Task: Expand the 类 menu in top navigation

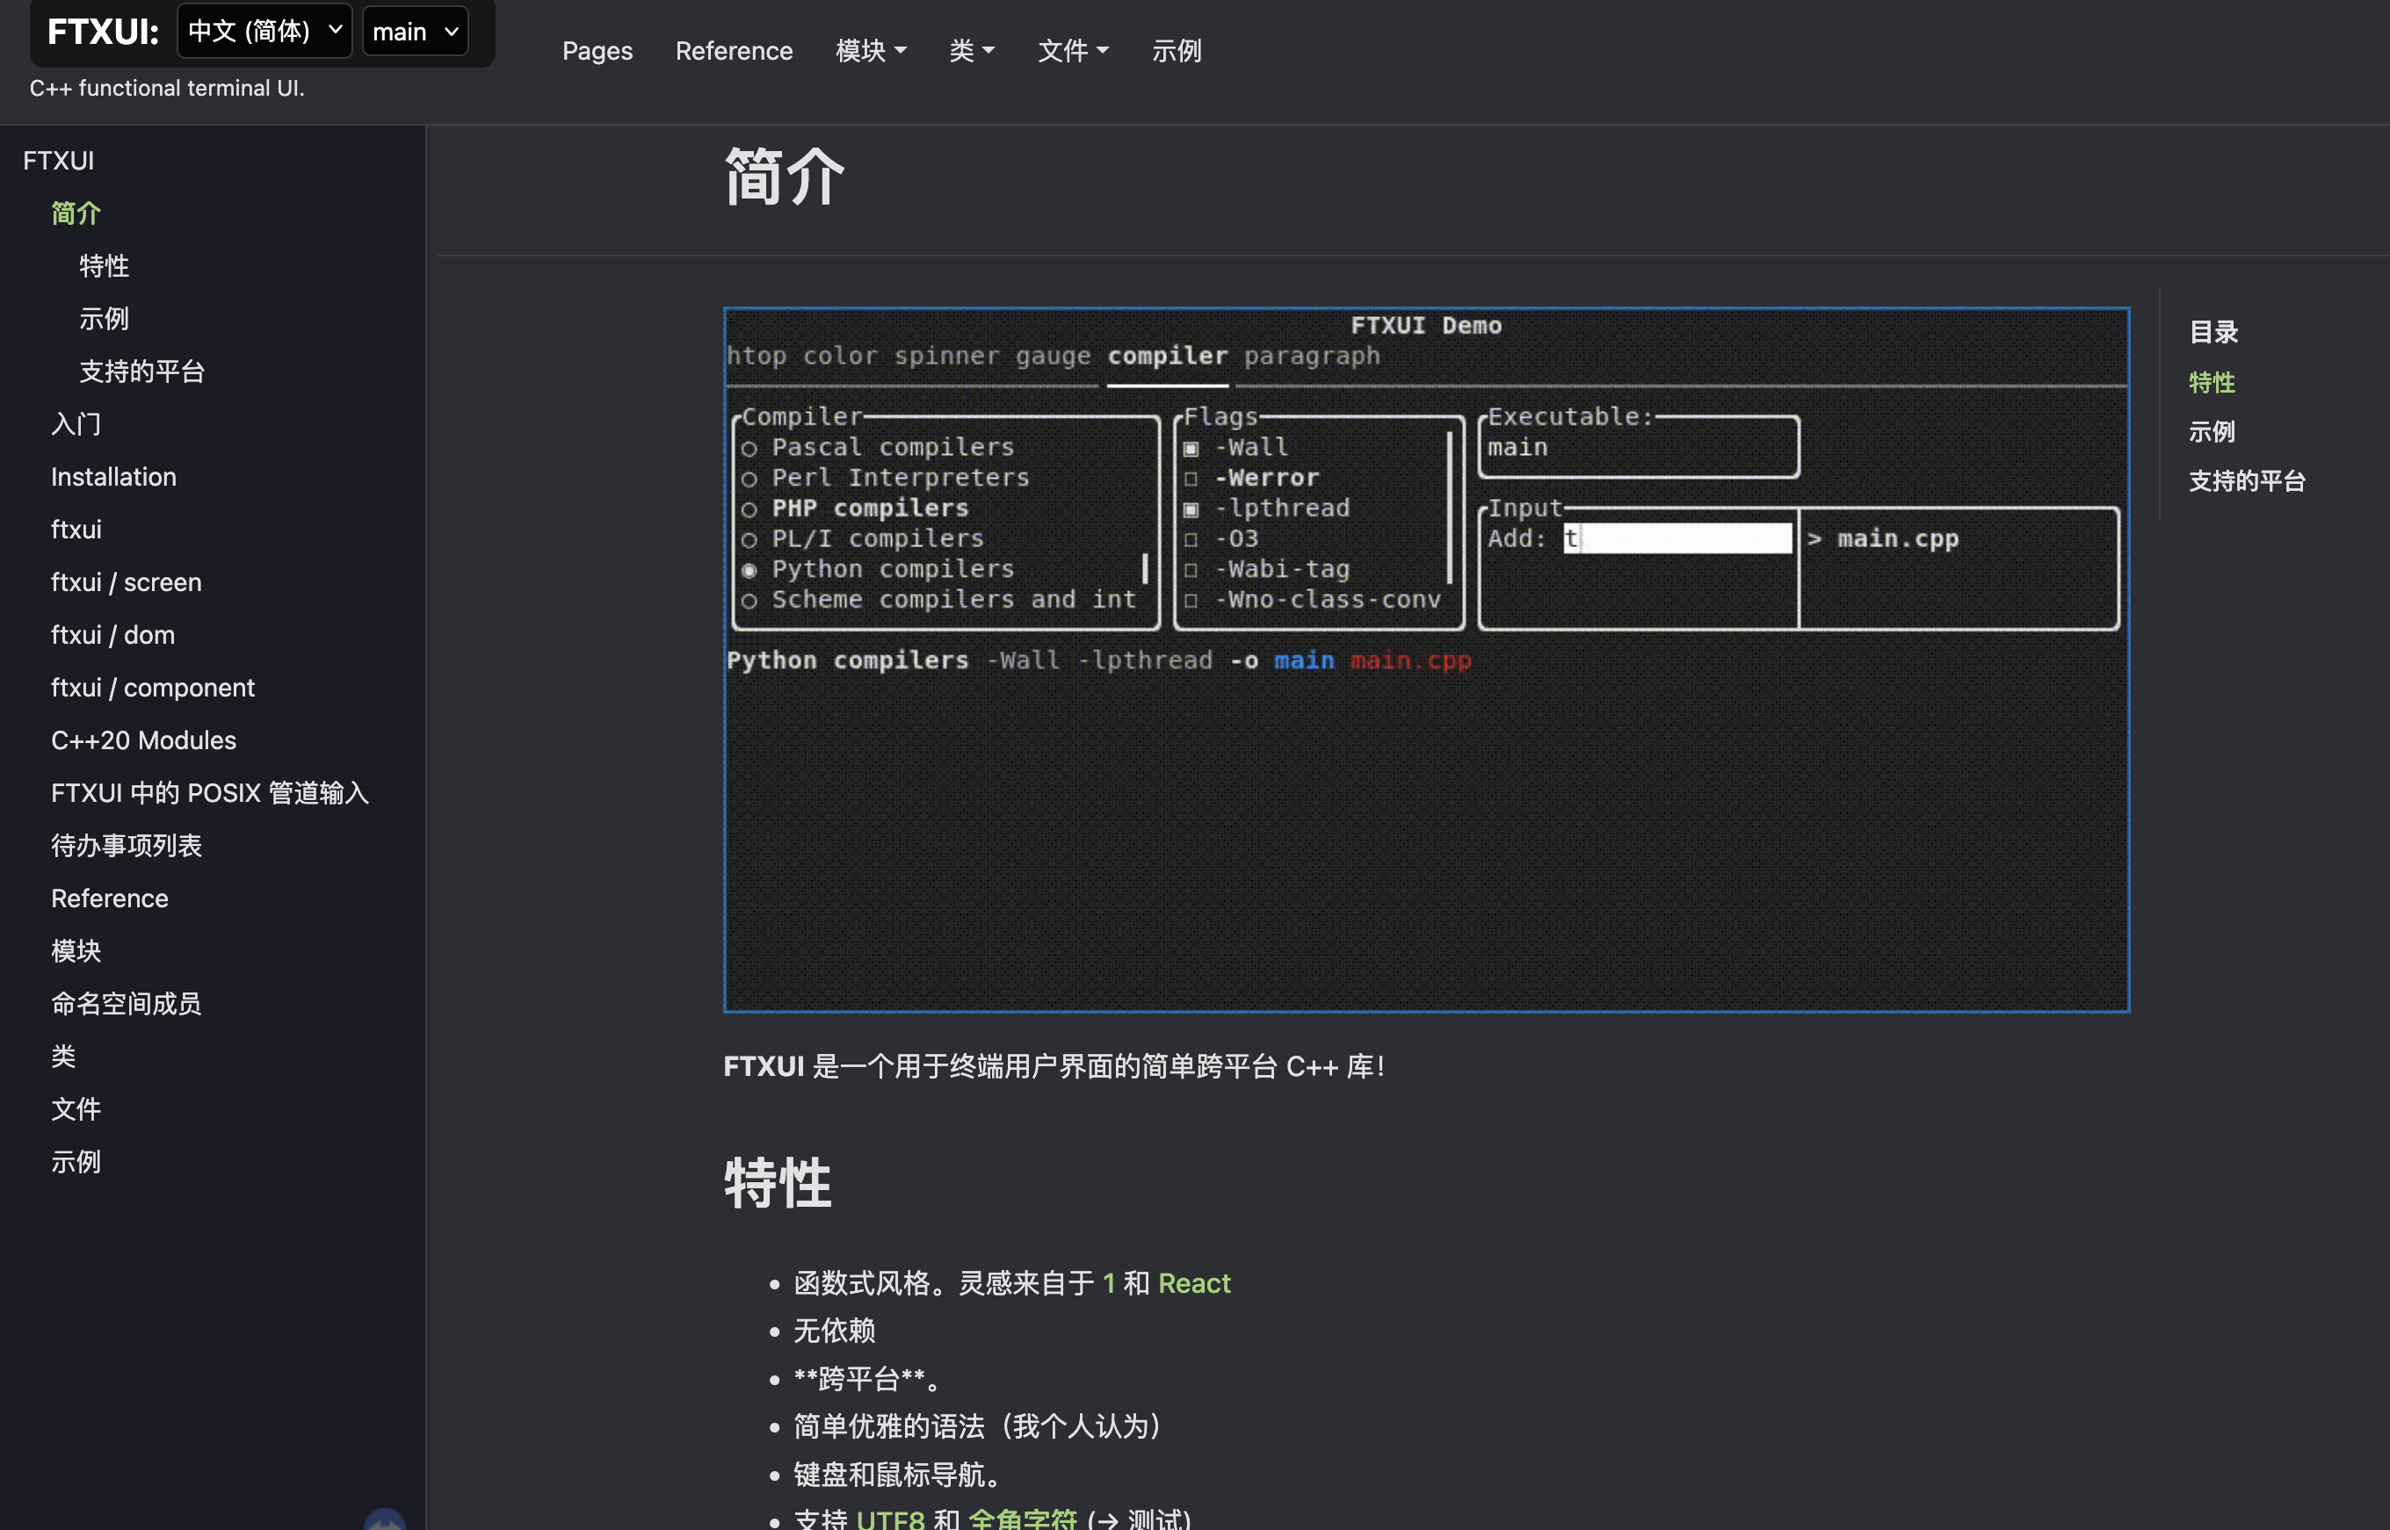Action: click(x=971, y=51)
